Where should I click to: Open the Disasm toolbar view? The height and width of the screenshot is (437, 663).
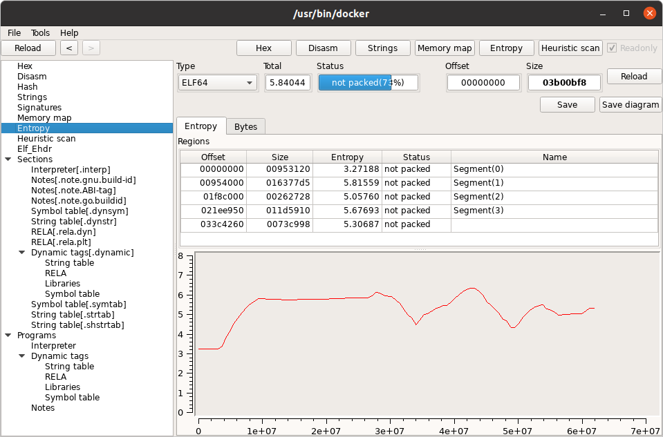pyautogui.click(x=323, y=48)
